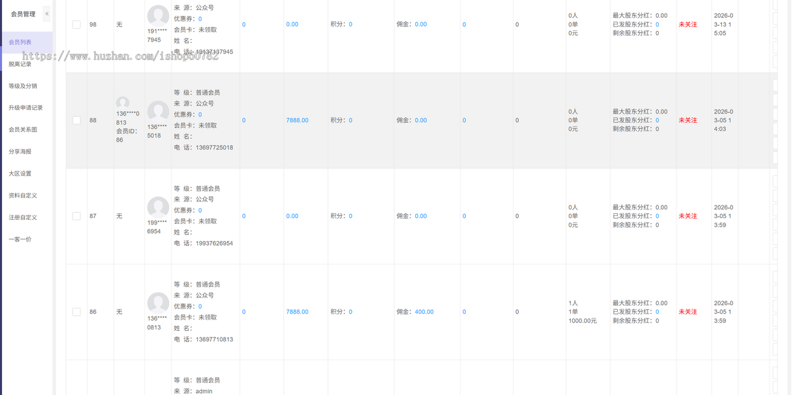Tick the checkbox for member row 98

click(77, 24)
